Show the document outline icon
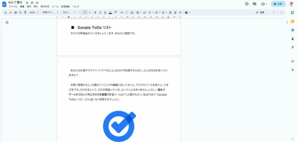This screenshot has height=142, width=297. pyautogui.click(x=7, y=23)
